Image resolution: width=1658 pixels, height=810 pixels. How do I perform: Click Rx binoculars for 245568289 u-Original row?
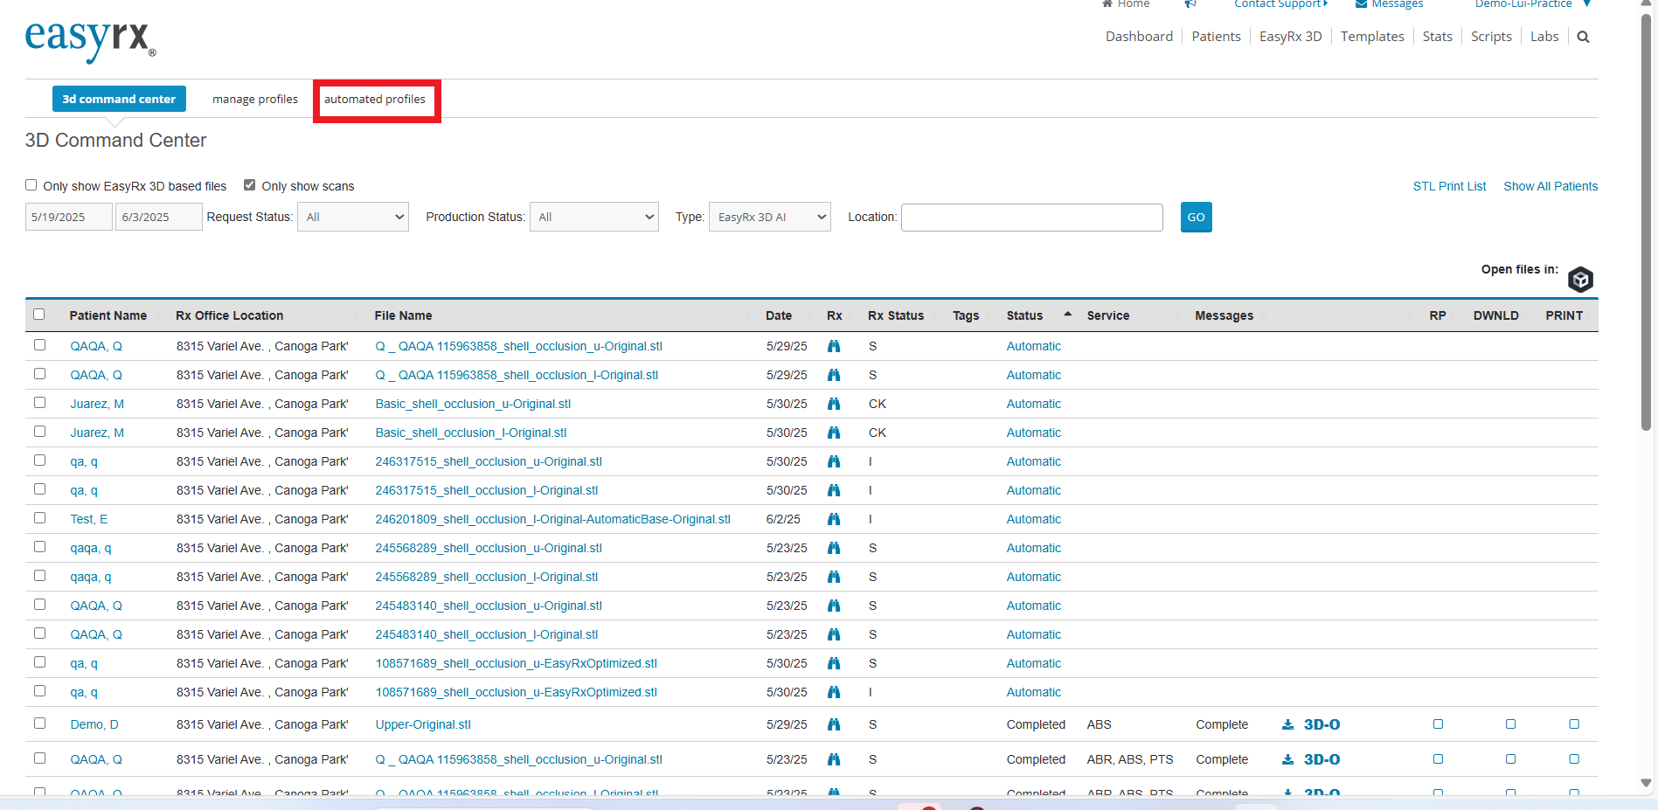(x=834, y=548)
